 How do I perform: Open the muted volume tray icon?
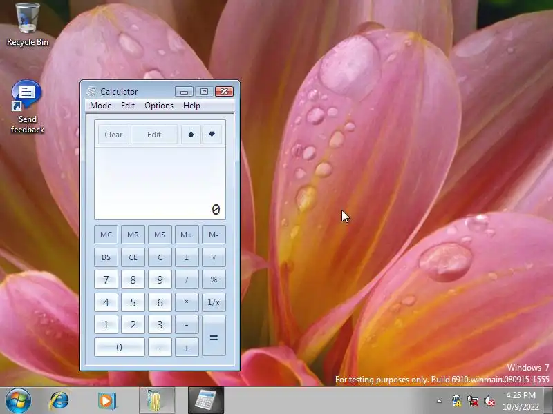click(x=489, y=401)
